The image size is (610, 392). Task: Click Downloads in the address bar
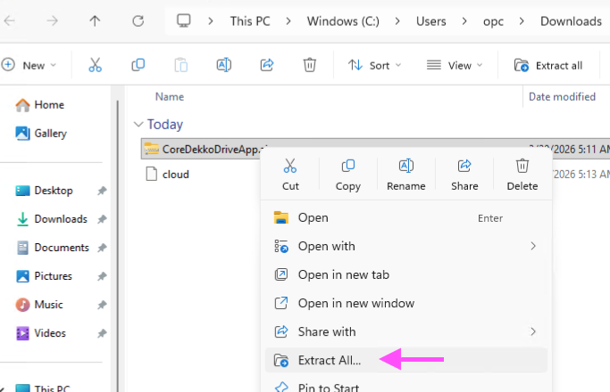tap(571, 21)
